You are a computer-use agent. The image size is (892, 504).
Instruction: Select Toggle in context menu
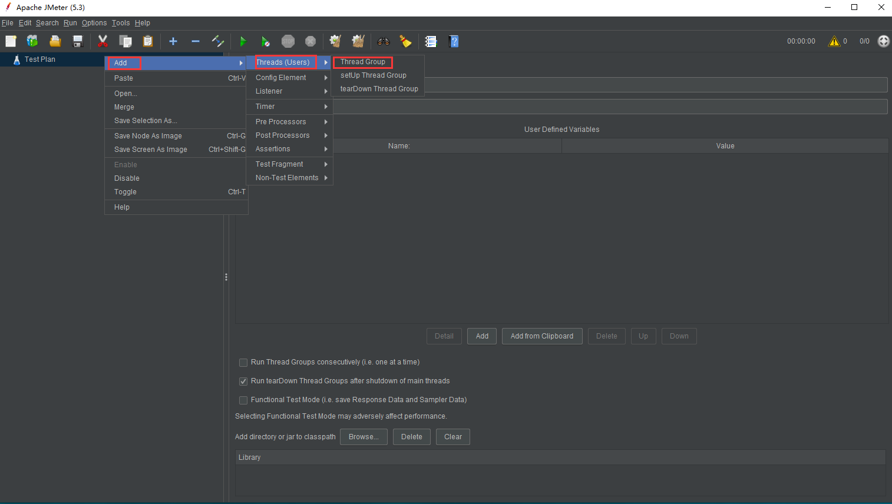pyautogui.click(x=176, y=192)
